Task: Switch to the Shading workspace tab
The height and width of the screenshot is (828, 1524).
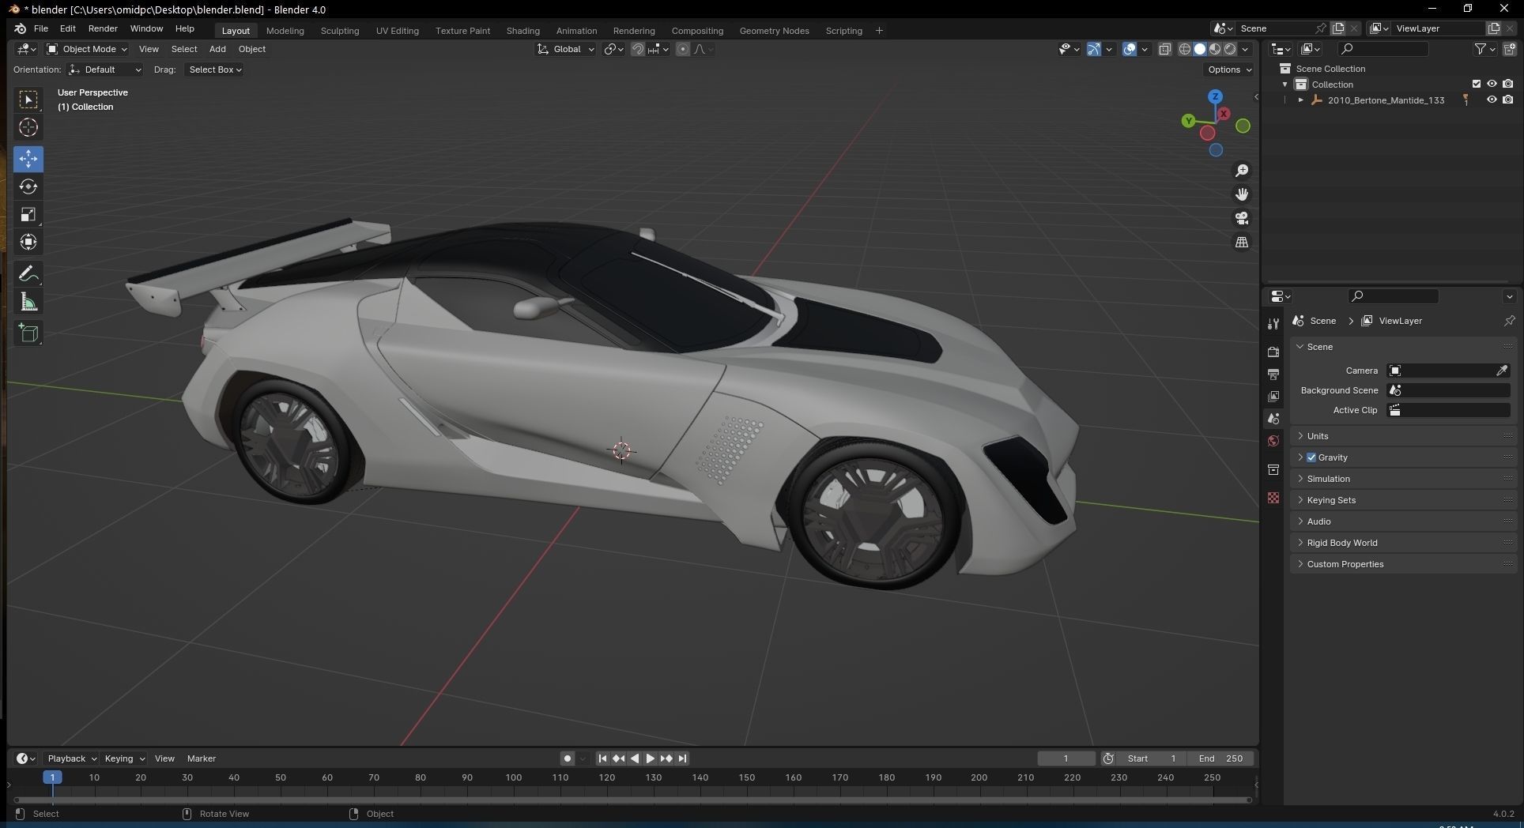Action: (522, 31)
